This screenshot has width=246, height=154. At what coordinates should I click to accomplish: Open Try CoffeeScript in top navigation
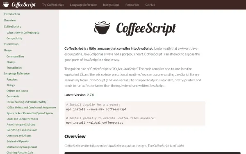(53, 5)
